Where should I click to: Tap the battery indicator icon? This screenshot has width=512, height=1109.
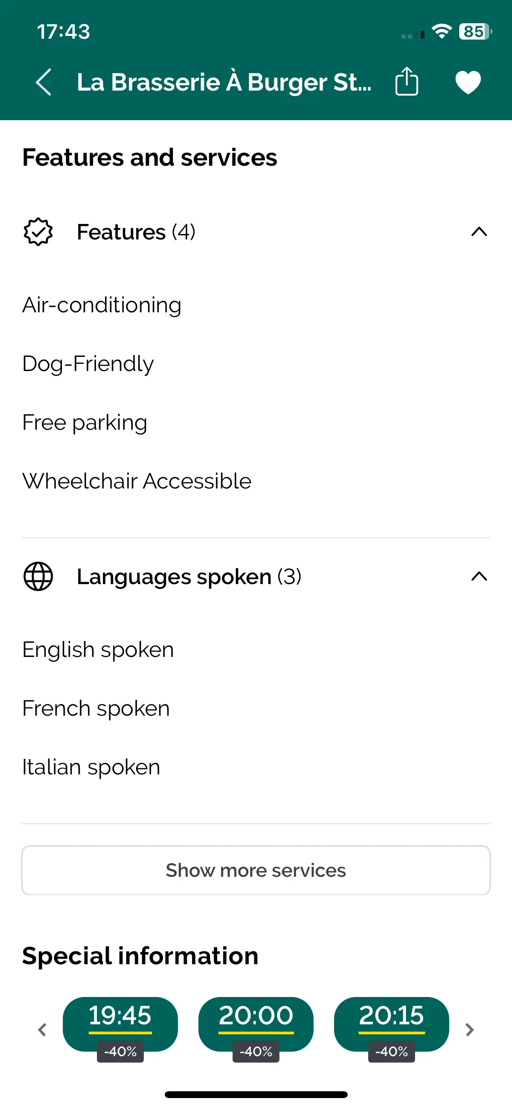point(476,31)
